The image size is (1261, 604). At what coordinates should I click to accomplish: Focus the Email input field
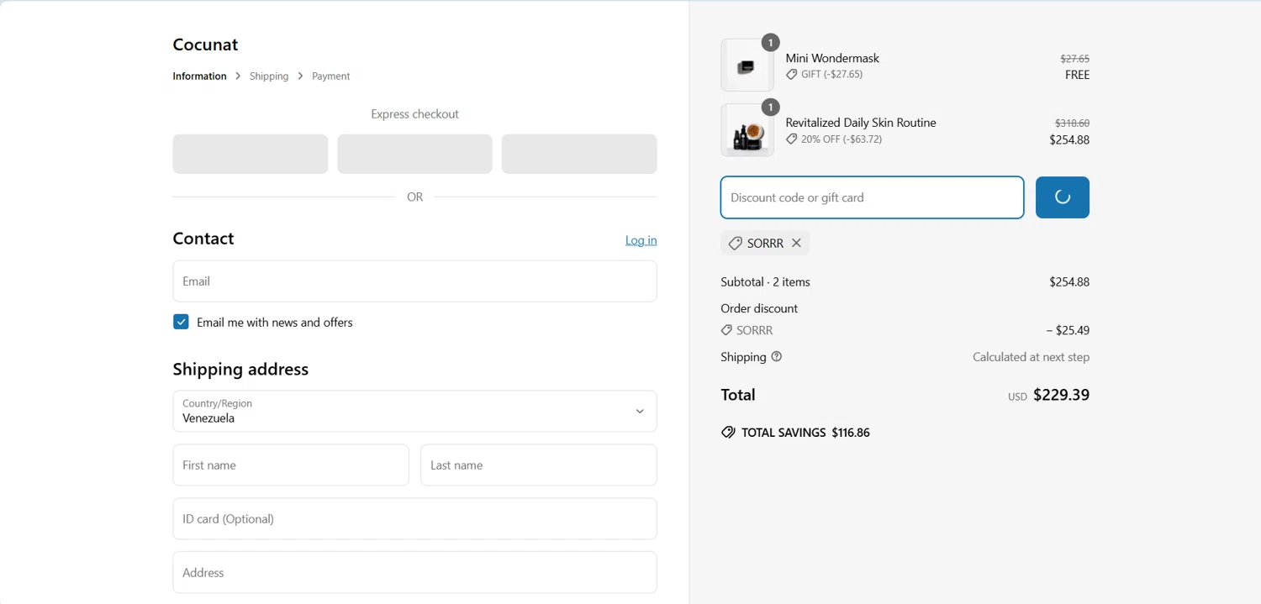[414, 281]
